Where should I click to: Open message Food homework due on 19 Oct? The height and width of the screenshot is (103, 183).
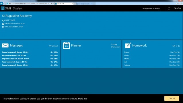tap(30, 62)
